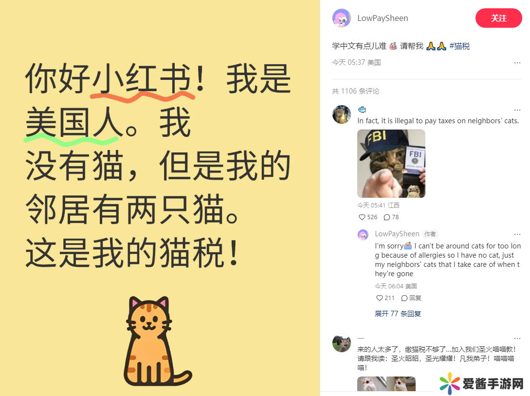
Task: View the FBI cat meme image
Action: 391,164
